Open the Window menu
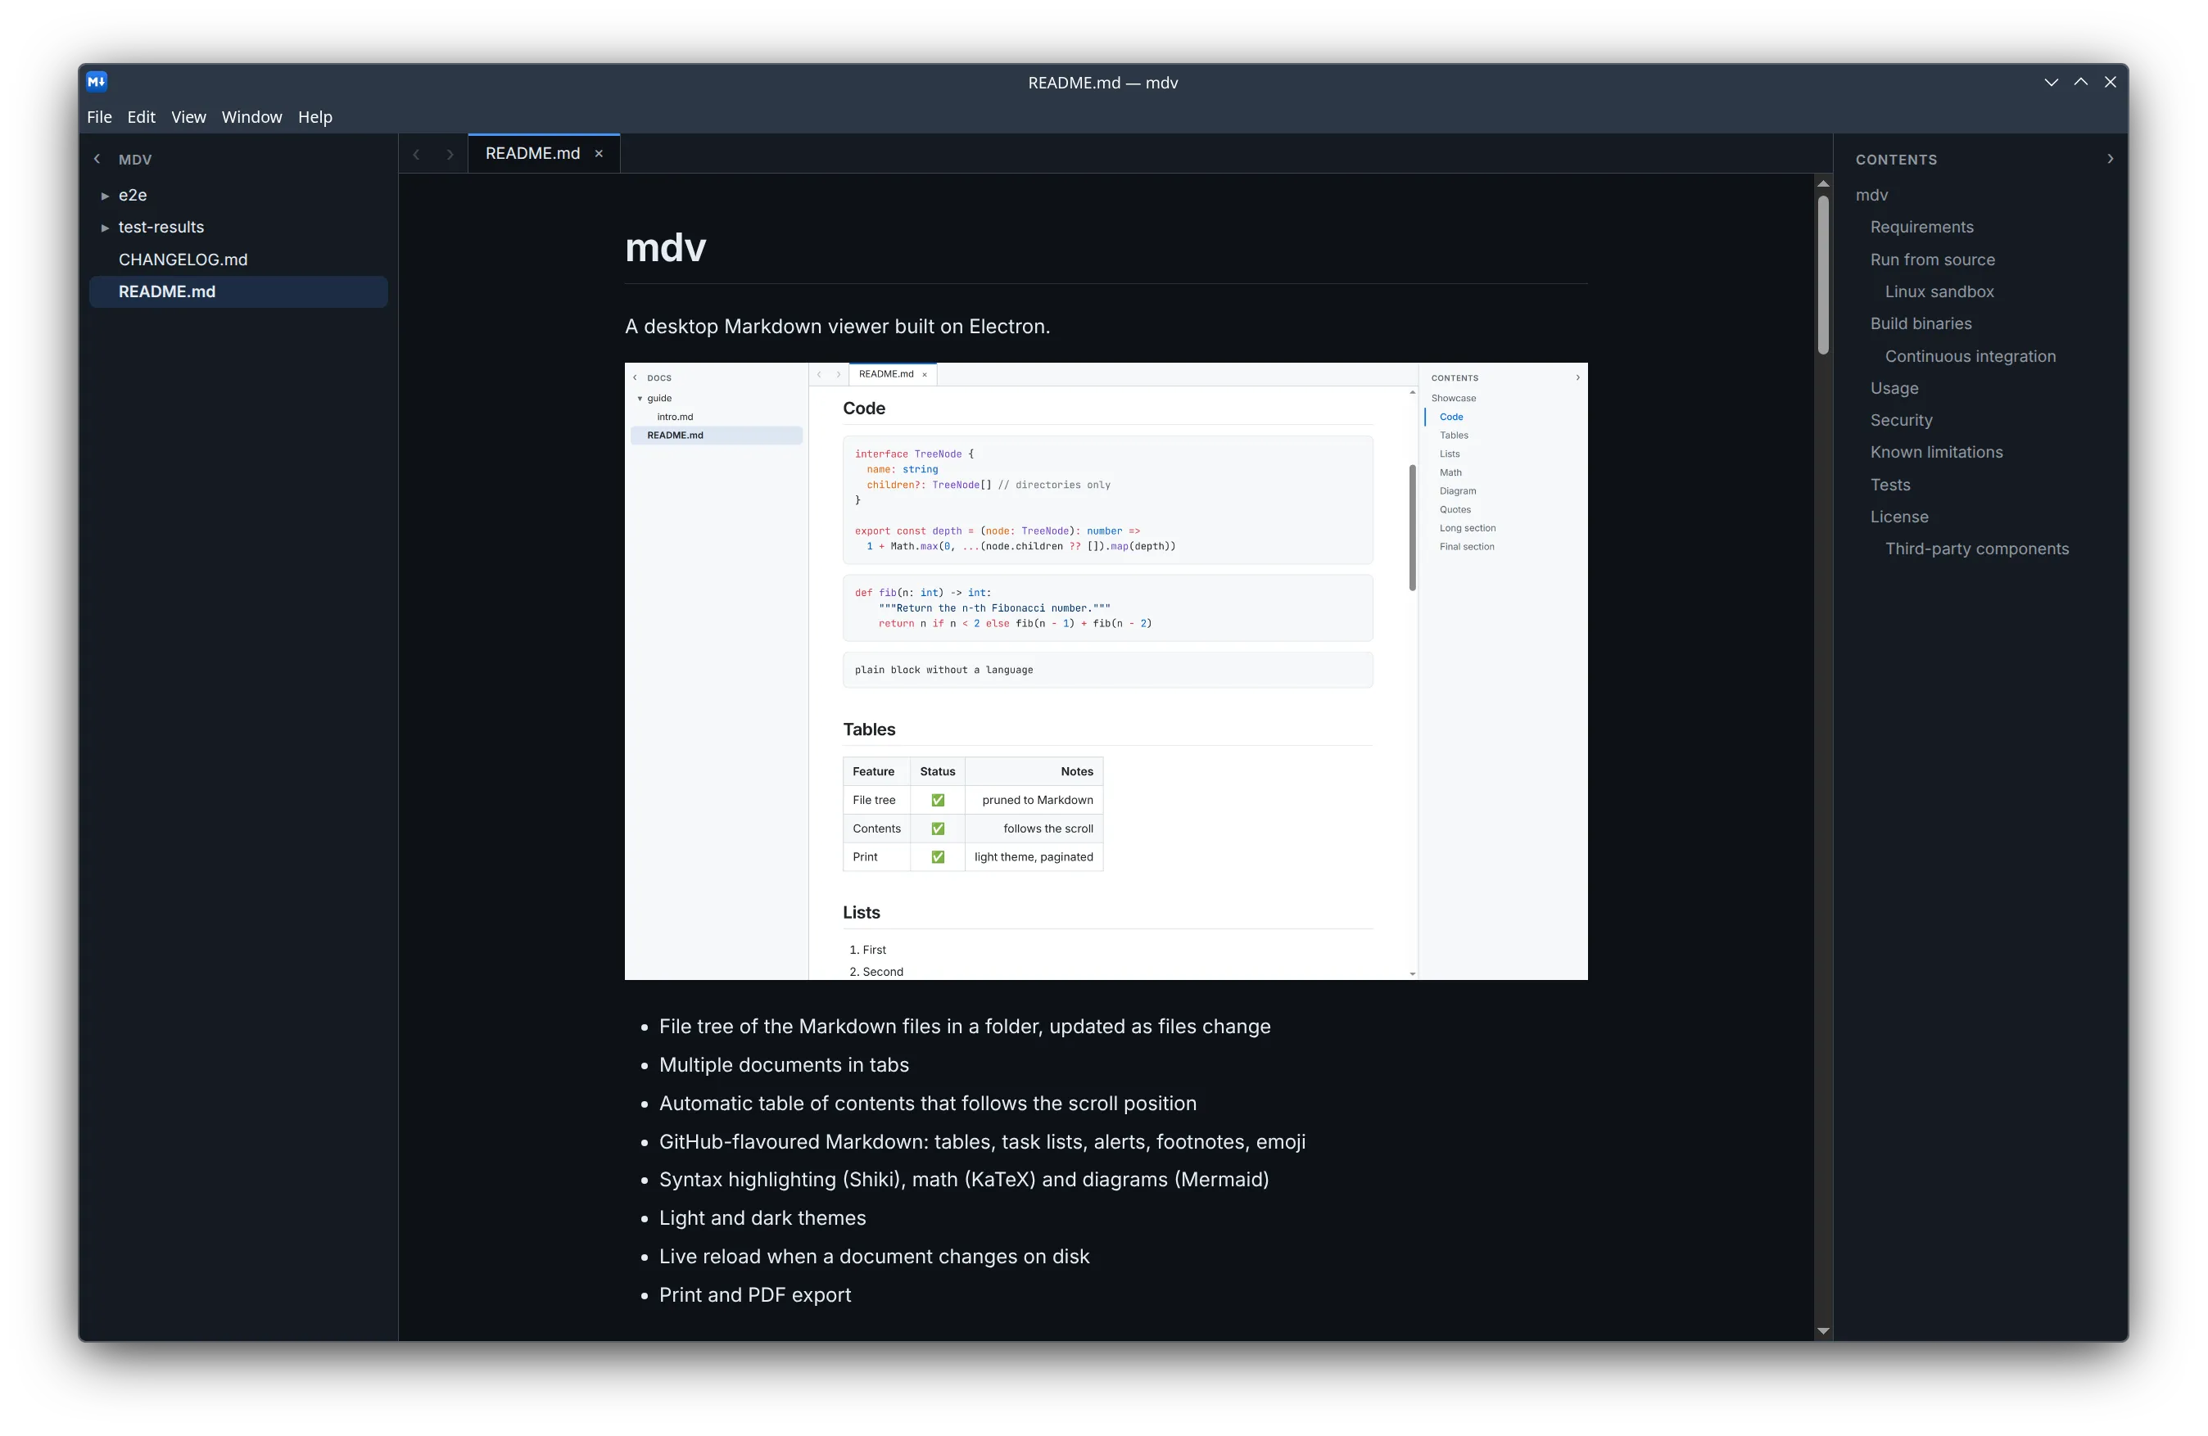2208x1436 pixels. (251, 117)
